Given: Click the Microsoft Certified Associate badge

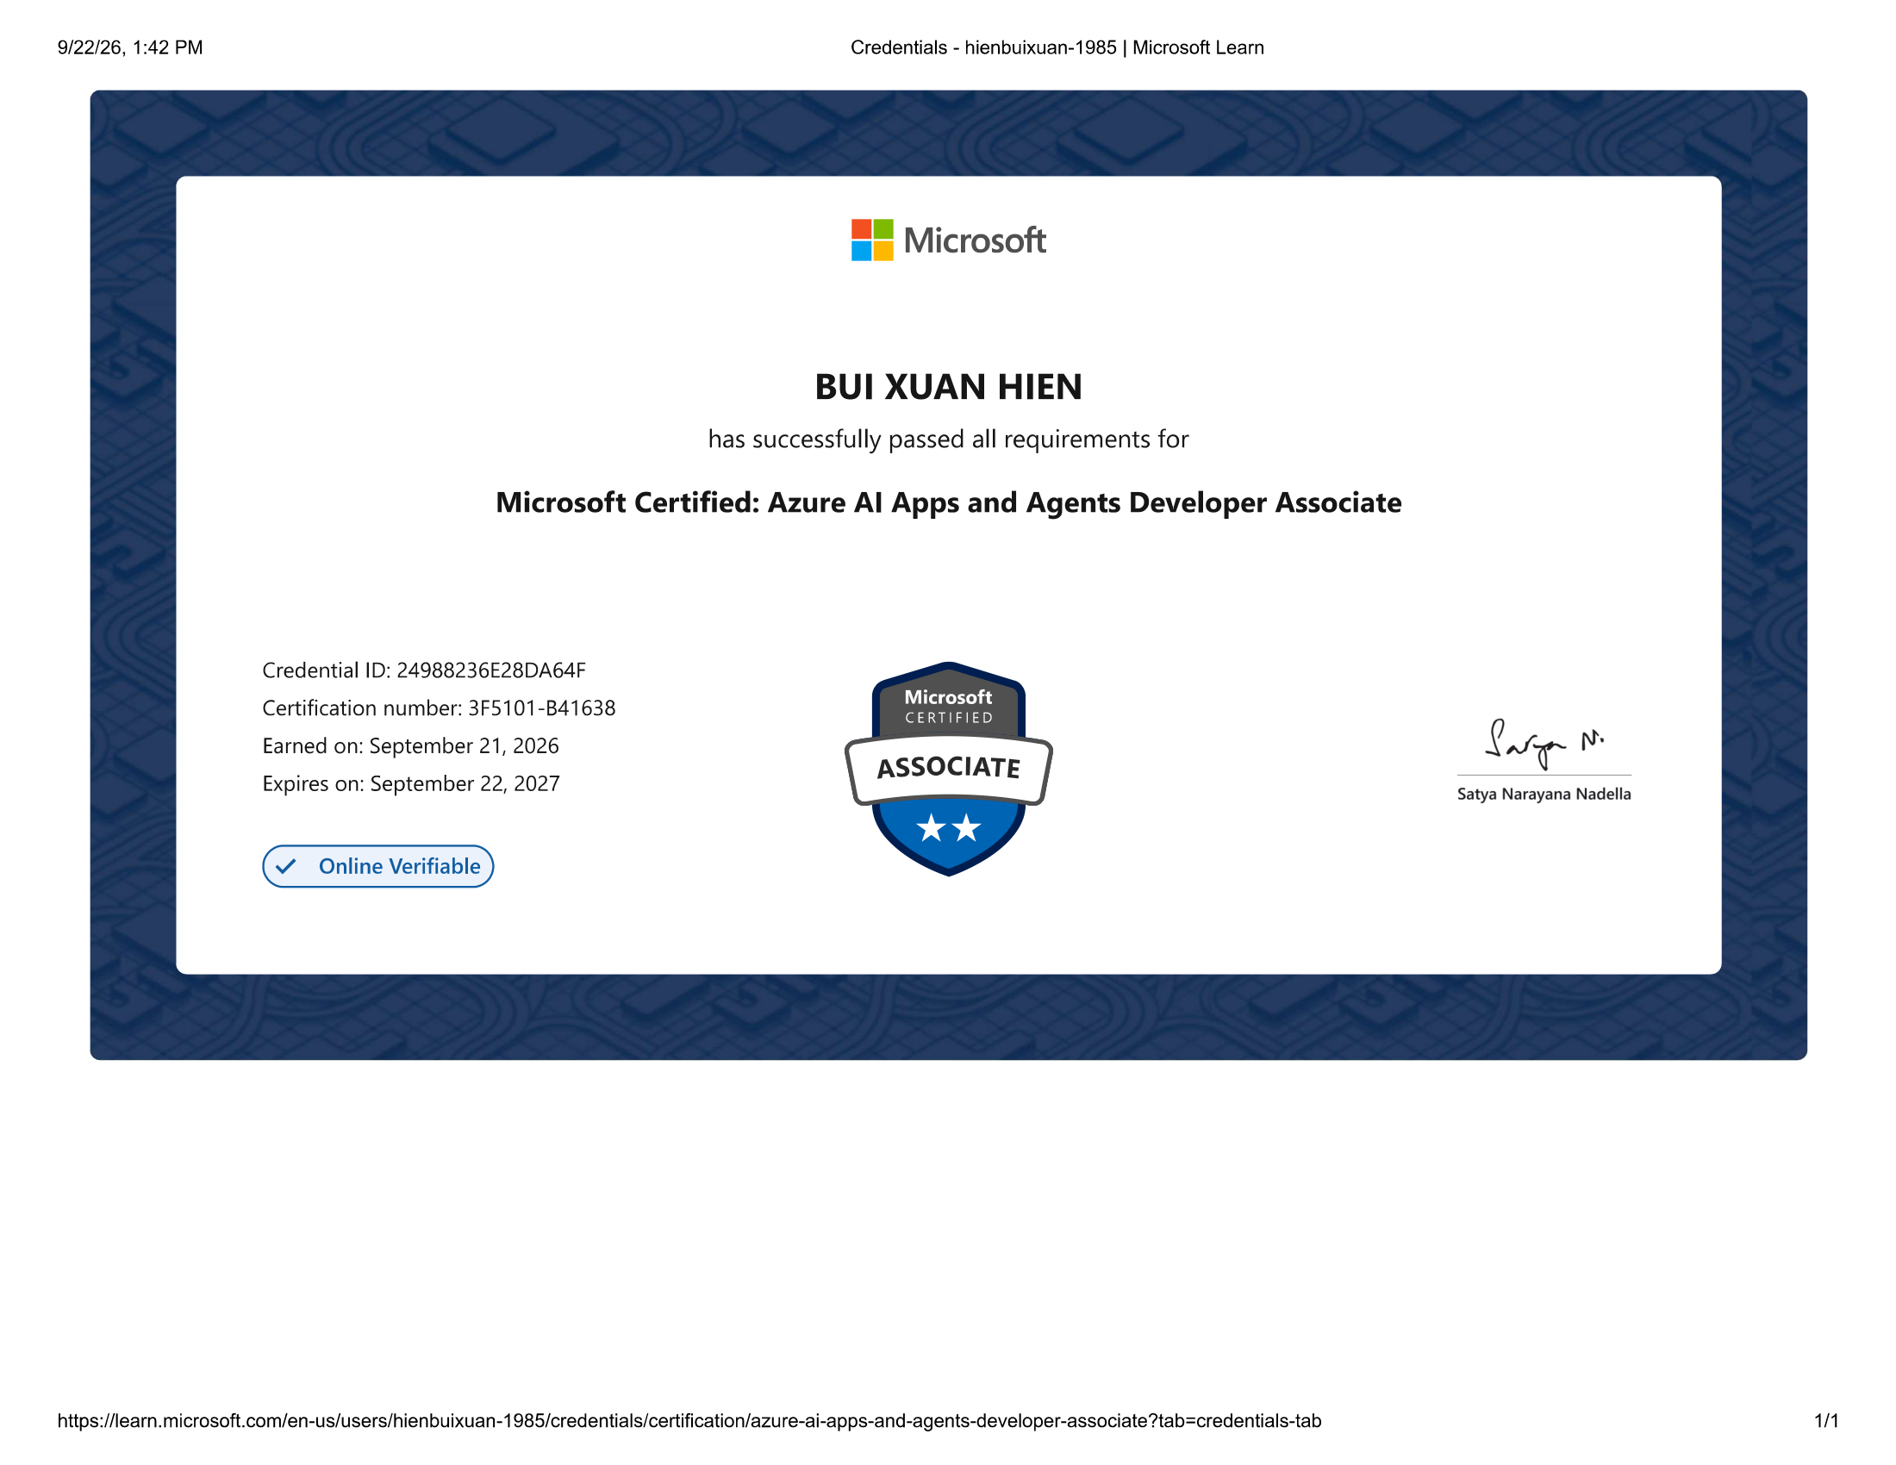Looking at the screenshot, I should (x=948, y=769).
